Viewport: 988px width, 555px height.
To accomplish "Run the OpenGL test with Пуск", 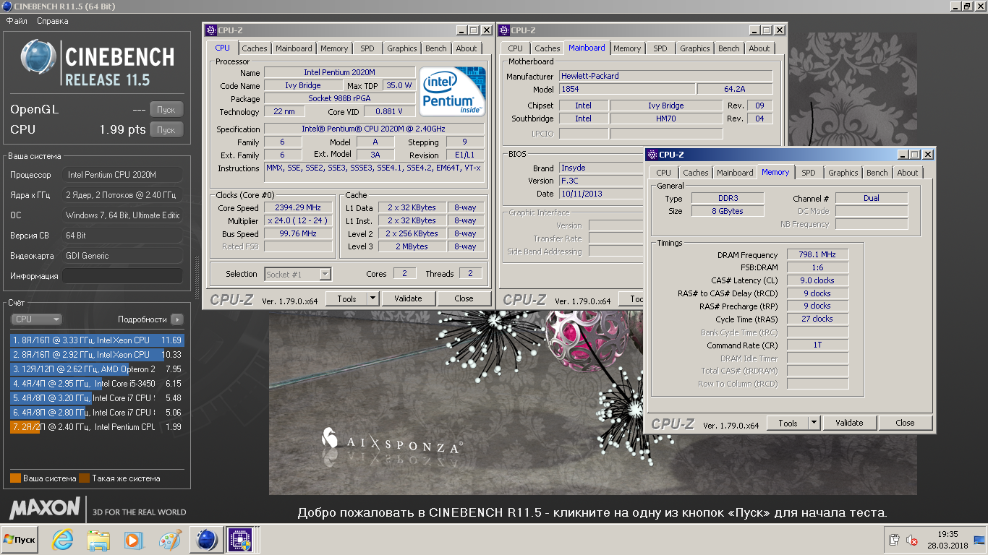I will point(166,110).
